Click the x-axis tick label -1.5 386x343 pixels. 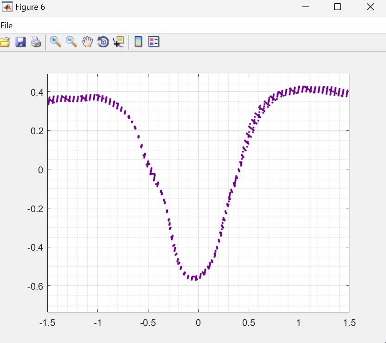coord(47,323)
